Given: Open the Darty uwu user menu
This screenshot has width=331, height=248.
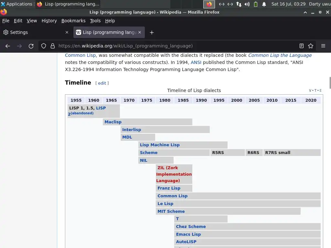Looking at the screenshot, I should click(x=320, y=4).
